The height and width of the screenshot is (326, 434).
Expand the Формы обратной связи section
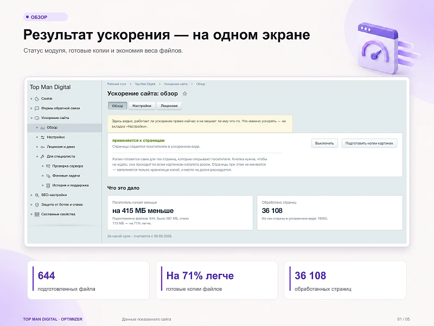pyautogui.click(x=31, y=108)
